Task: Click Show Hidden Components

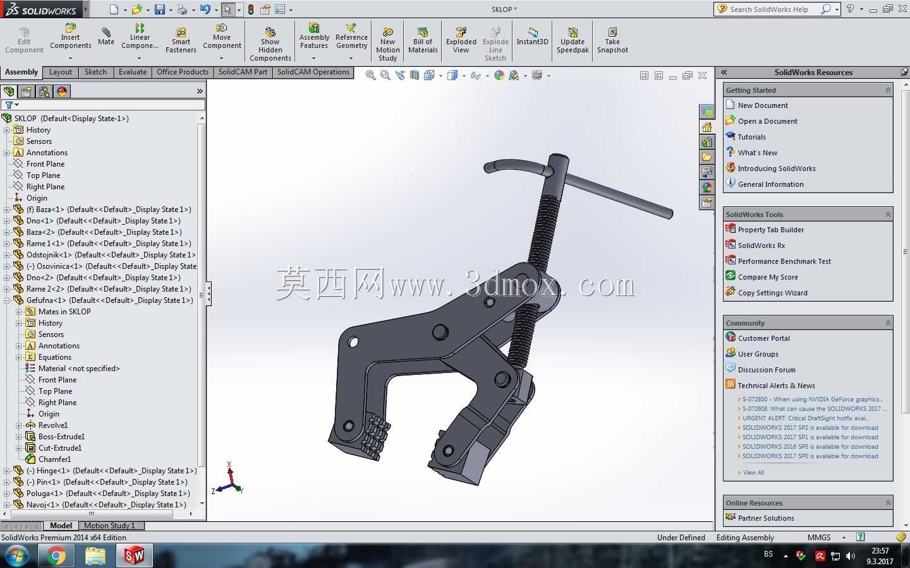Action: coord(270,44)
